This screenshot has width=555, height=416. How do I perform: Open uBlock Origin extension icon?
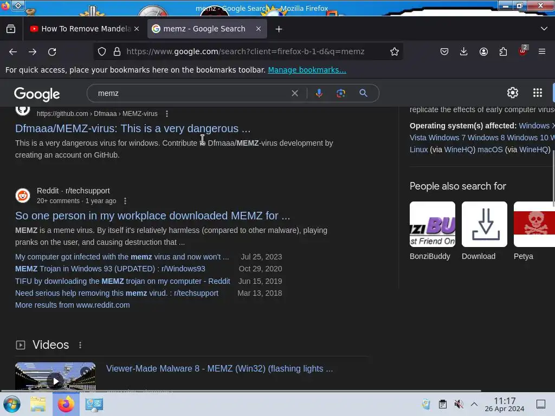523,51
